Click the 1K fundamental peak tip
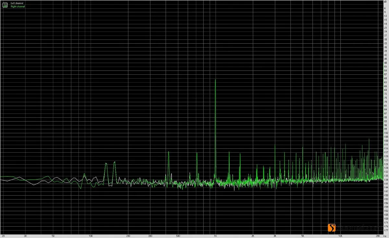The width and height of the screenshot is (389, 238). [x=215, y=79]
